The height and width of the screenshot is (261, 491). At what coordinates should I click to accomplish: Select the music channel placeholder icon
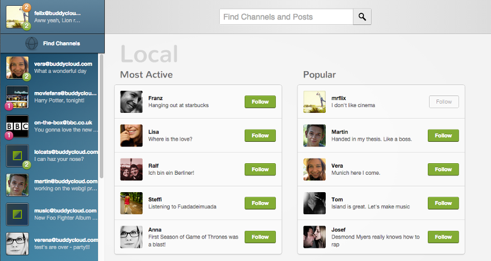click(x=17, y=215)
